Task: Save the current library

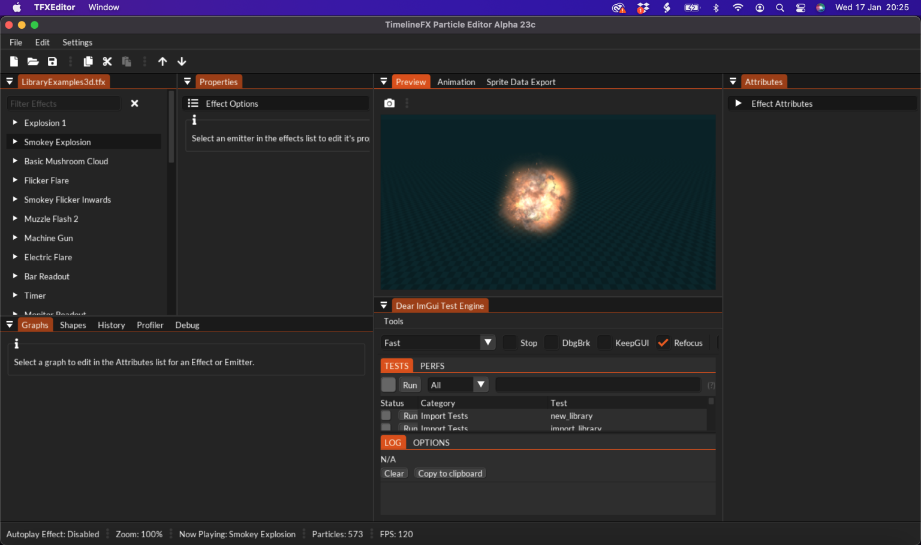Action: pos(52,61)
